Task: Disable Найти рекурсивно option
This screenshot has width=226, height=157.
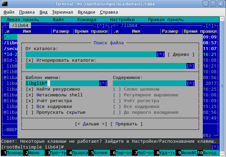Action: point(30,89)
